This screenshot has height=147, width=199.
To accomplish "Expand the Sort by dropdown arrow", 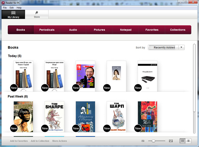I will pyautogui.click(x=181, y=48).
